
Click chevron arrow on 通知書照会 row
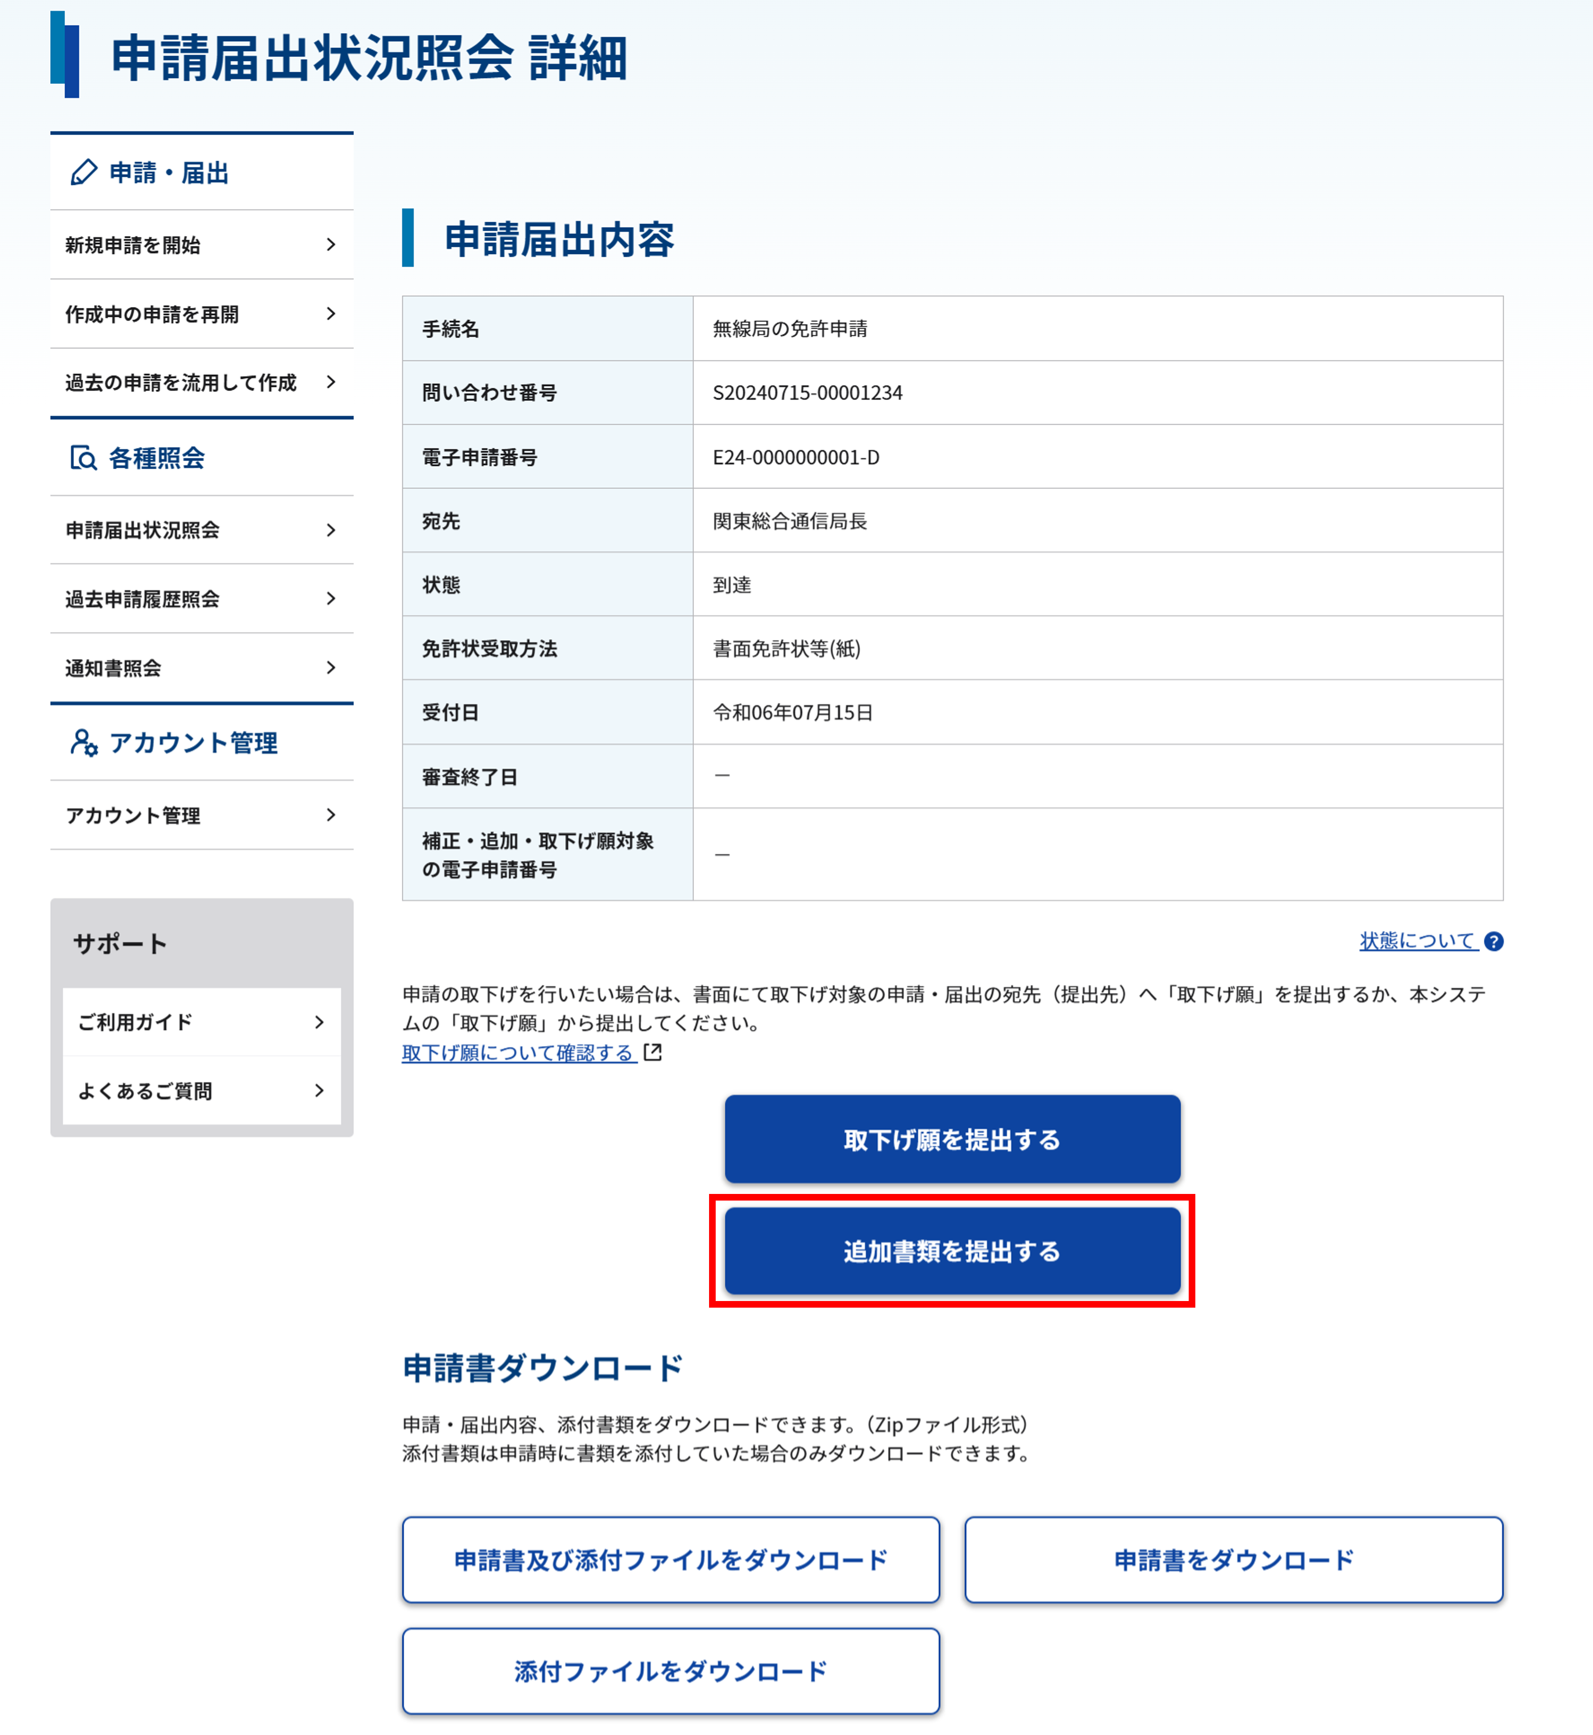(331, 668)
